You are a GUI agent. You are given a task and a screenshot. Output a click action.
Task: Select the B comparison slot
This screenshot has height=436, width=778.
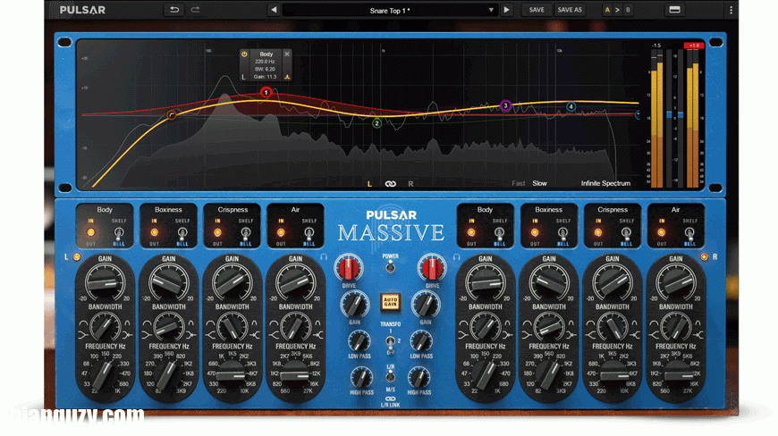628,10
